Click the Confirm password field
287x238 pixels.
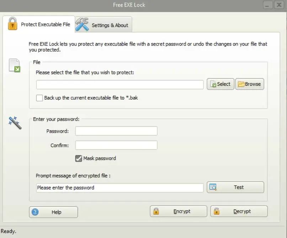(116, 145)
